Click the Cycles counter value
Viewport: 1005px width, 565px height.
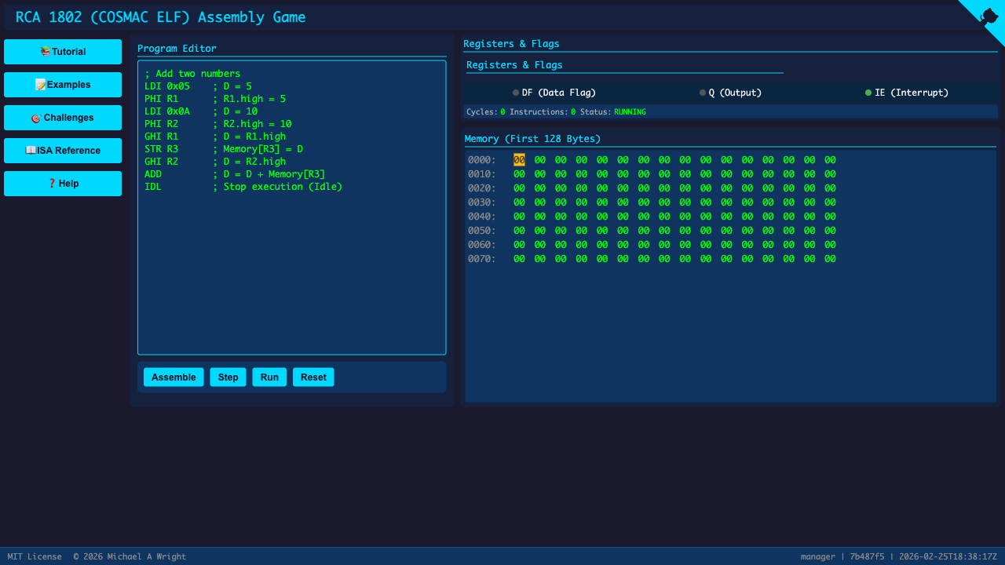click(x=502, y=112)
